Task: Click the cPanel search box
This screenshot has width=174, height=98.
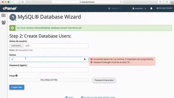Action: pos(116,8)
